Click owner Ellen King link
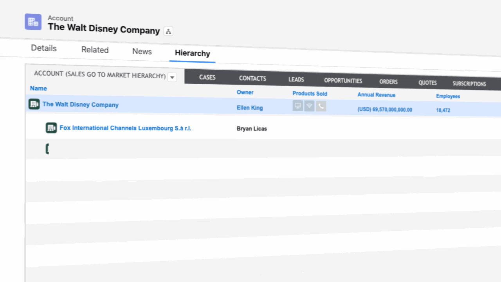Viewport: 501px width, 282px height. pos(250,108)
